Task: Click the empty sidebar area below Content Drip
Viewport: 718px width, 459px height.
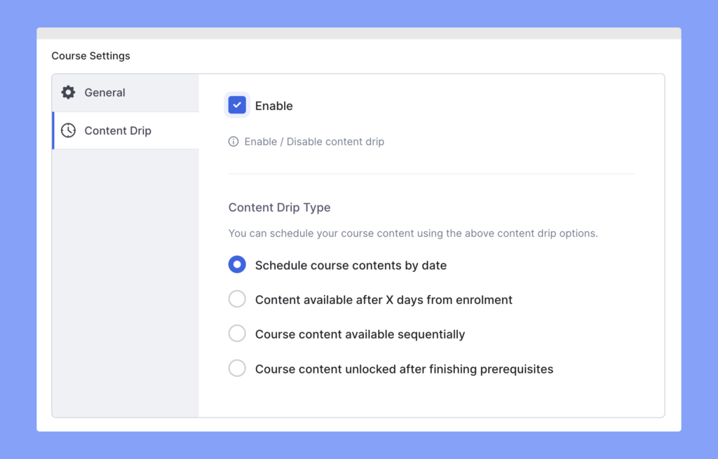Action: pyautogui.click(x=125, y=280)
